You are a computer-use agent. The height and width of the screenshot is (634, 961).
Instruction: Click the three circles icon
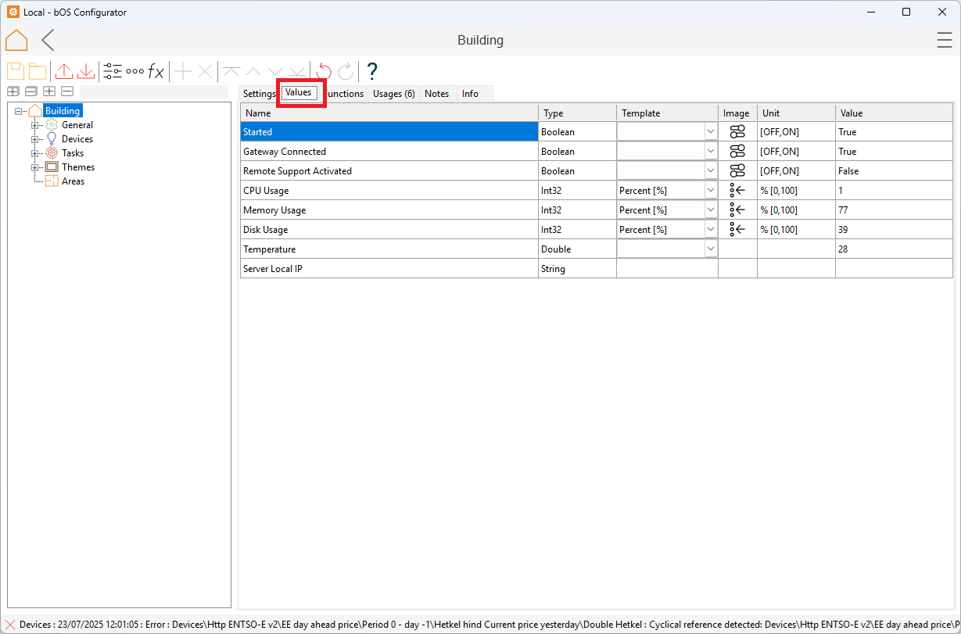(x=134, y=71)
